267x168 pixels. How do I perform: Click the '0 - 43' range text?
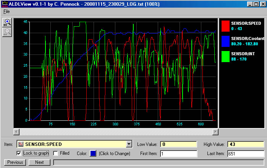236,29
